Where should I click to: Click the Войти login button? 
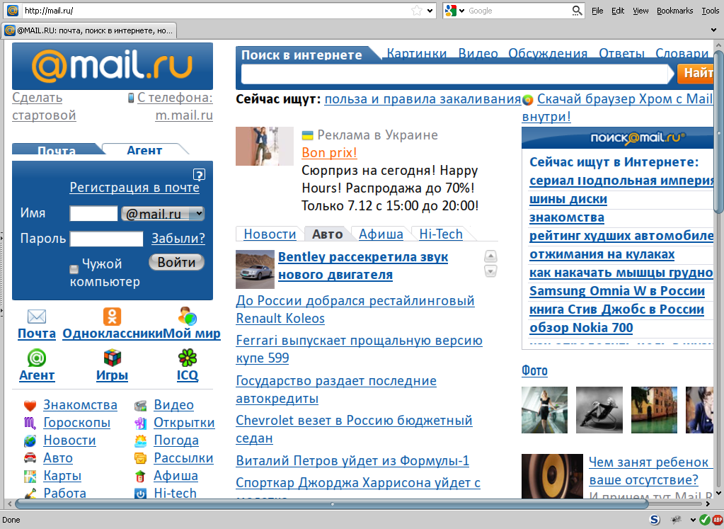[x=176, y=262]
